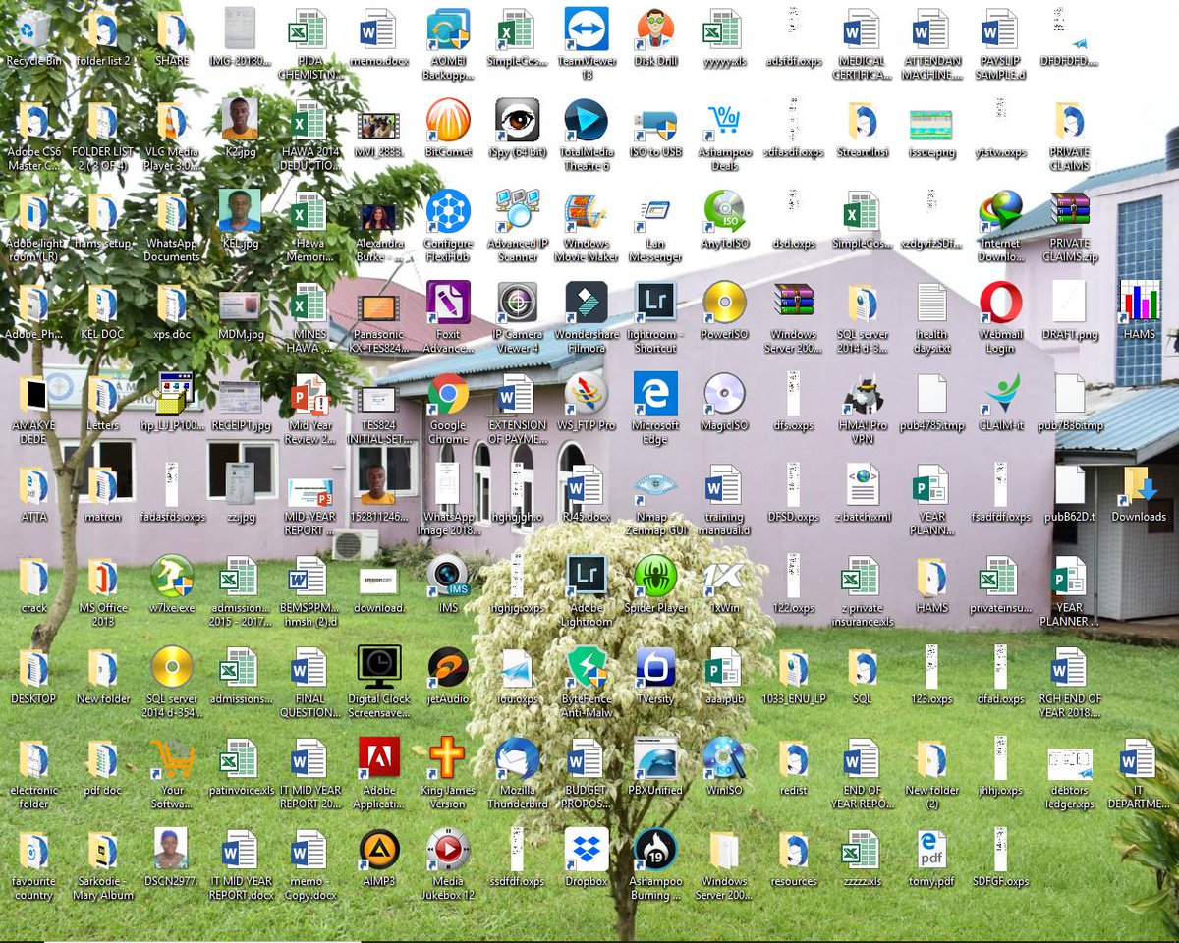Open jetAudio shortcut
1179x943 pixels.
448,667
